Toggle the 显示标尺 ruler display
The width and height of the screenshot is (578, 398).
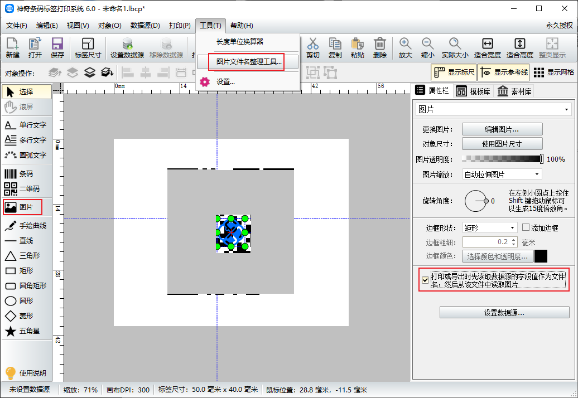[454, 72]
